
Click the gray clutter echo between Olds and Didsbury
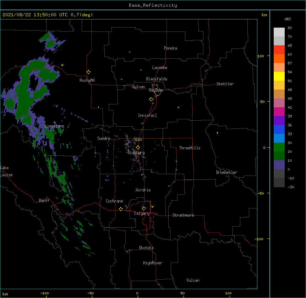[128, 144]
